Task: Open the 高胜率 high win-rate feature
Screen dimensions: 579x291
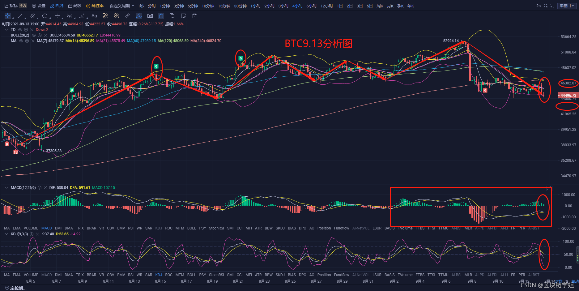Action: coord(95,6)
